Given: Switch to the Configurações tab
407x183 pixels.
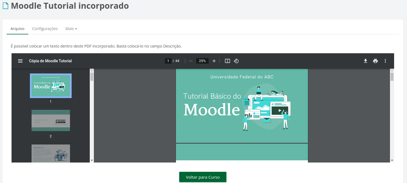Looking at the screenshot, I should coord(45,28).
